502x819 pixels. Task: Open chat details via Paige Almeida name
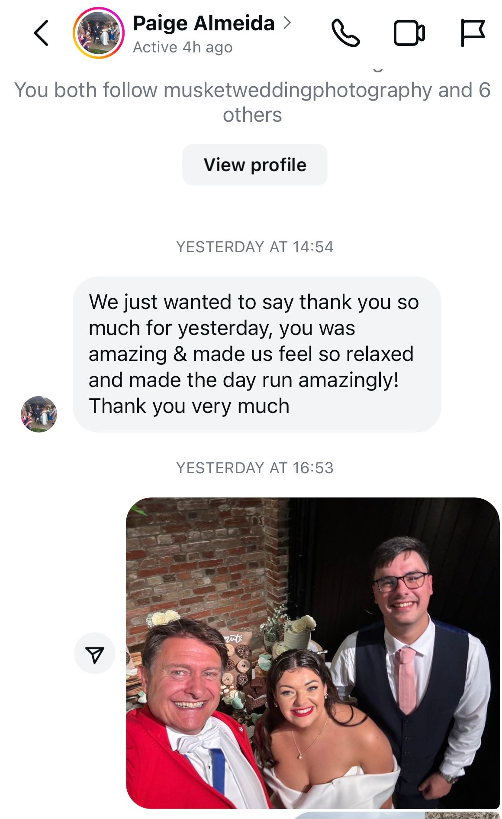[203, 23]
